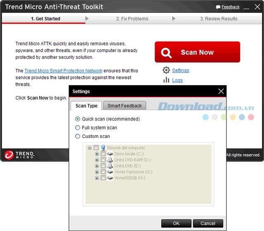Minimize the Anti-Threat Toolkit window

(x=246, y=8)
